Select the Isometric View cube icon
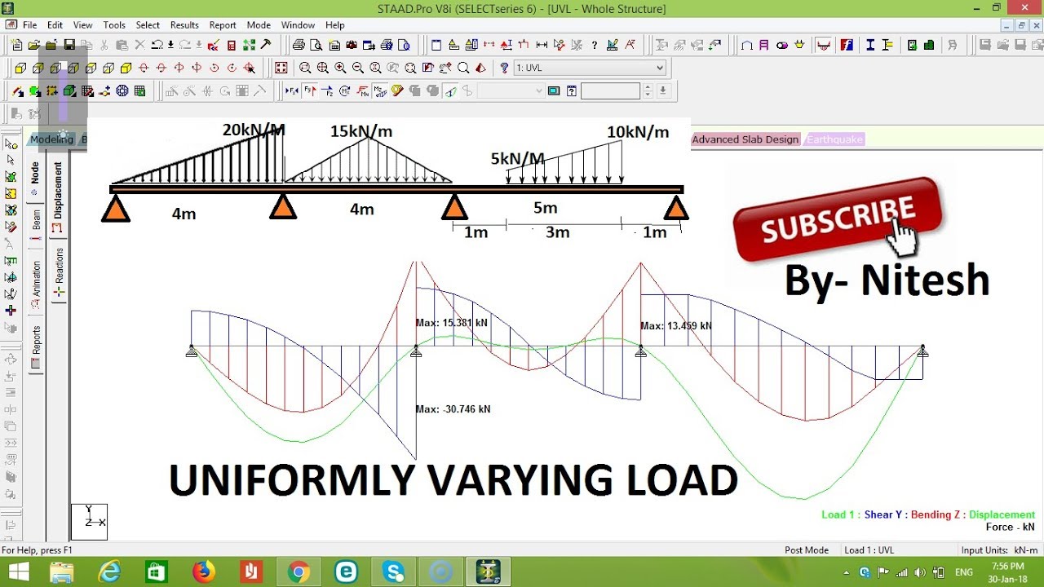Viewport: 1044px width, 587px height. (x=126, y=68)
